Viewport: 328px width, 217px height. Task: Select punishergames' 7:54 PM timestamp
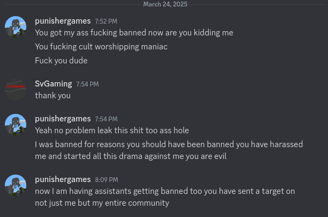pyautogui.click(x=106, y=119)
